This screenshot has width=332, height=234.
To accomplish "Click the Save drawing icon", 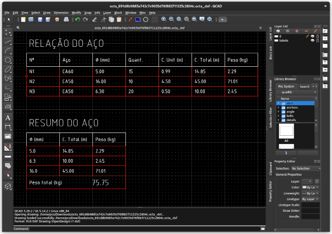I will pyautogui.click(x=40, y=19).
